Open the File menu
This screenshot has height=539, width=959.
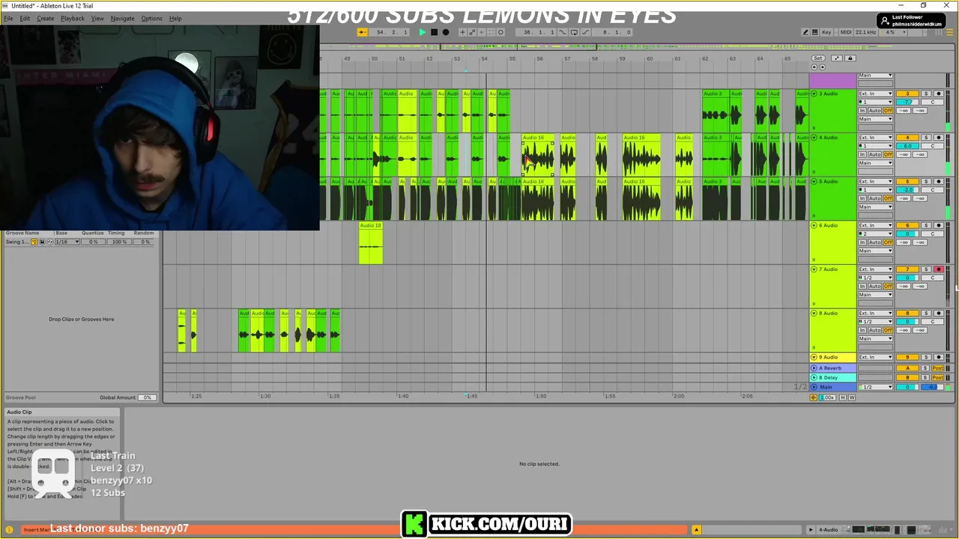pos(8,18)
